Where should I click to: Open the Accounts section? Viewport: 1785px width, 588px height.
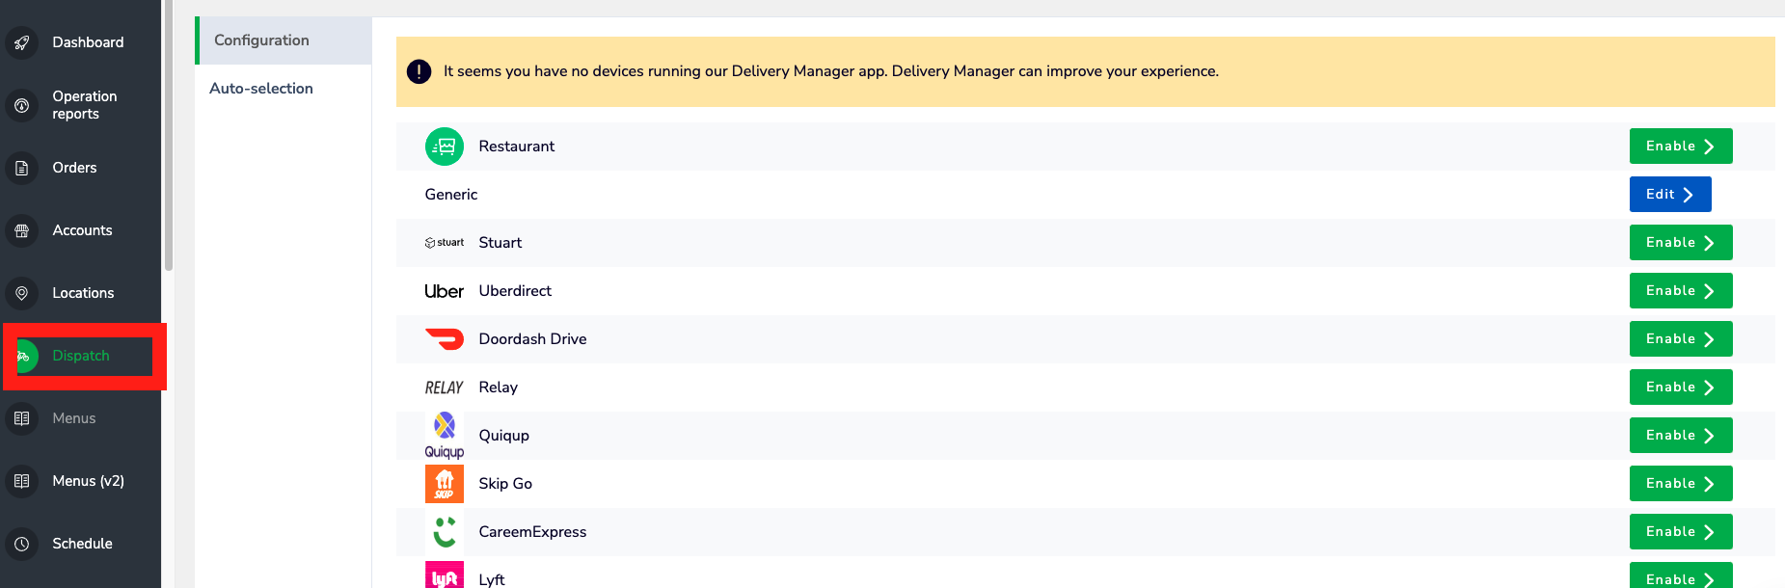(x=81, y=230)
